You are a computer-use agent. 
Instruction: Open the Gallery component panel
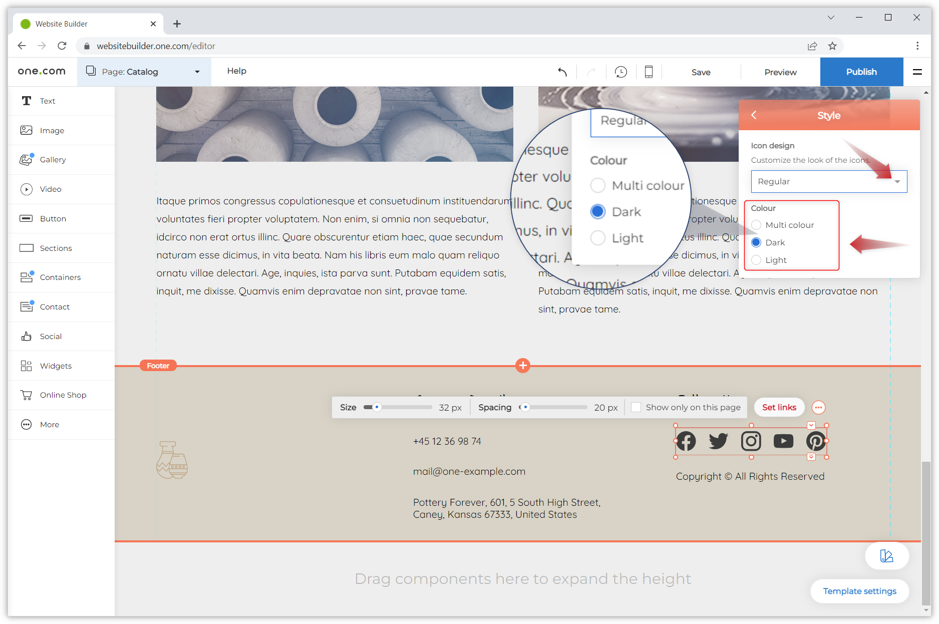pyautogui.click(x=53, y=159)
